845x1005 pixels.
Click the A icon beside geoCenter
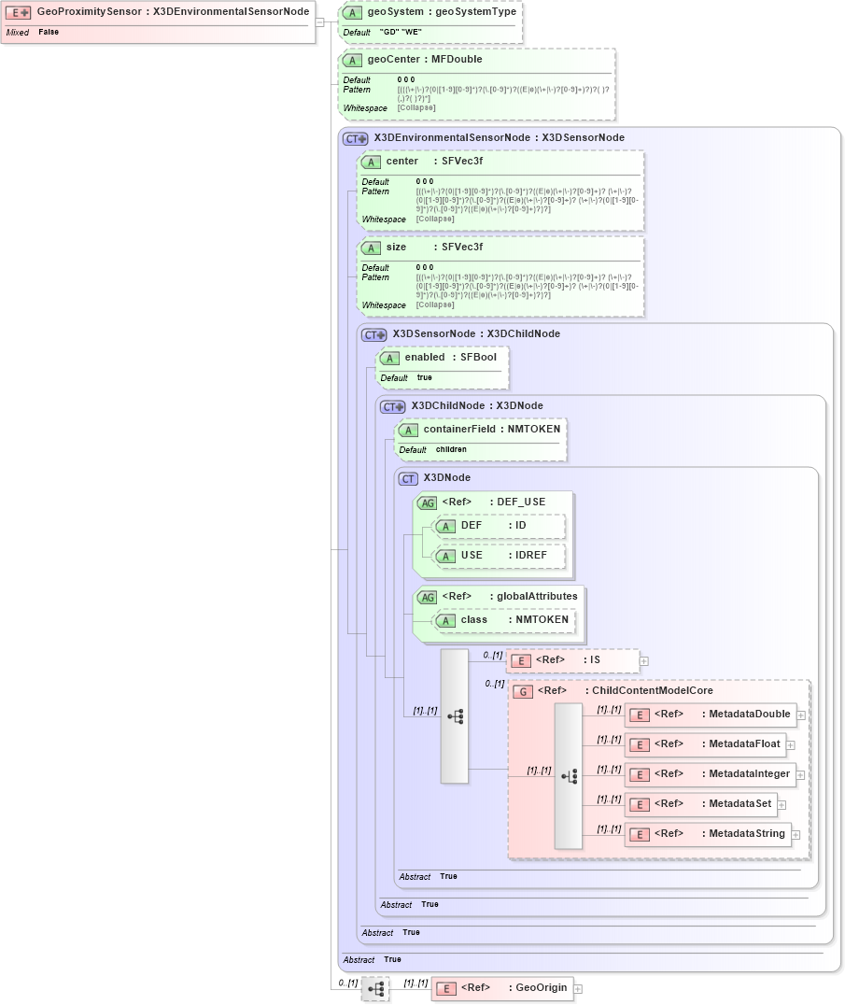pyautogui.click(x=352, y=61)
